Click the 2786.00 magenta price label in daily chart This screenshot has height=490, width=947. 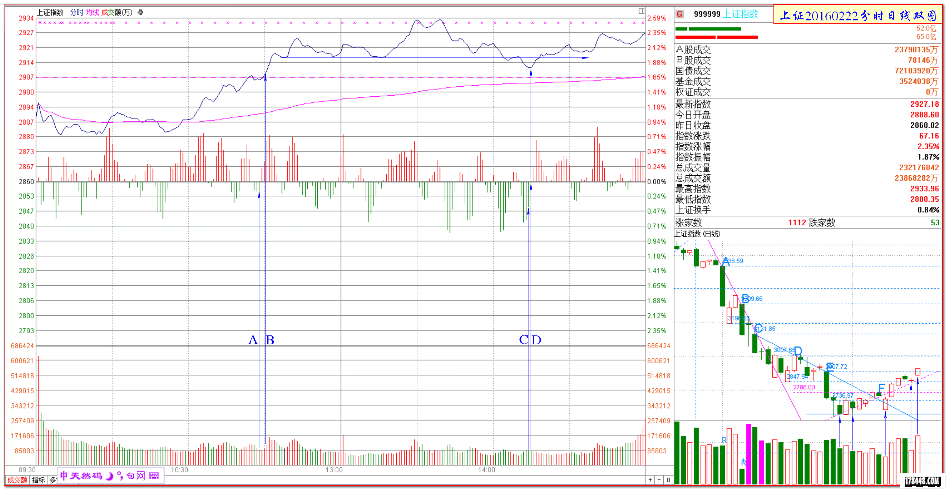804,387
